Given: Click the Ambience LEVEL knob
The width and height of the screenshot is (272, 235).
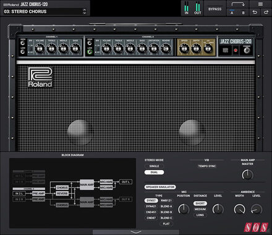Looking at the screenshot, I should (257, 209).
